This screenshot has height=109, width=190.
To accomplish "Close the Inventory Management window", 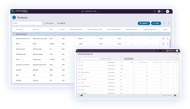I will tap(177, 54).
